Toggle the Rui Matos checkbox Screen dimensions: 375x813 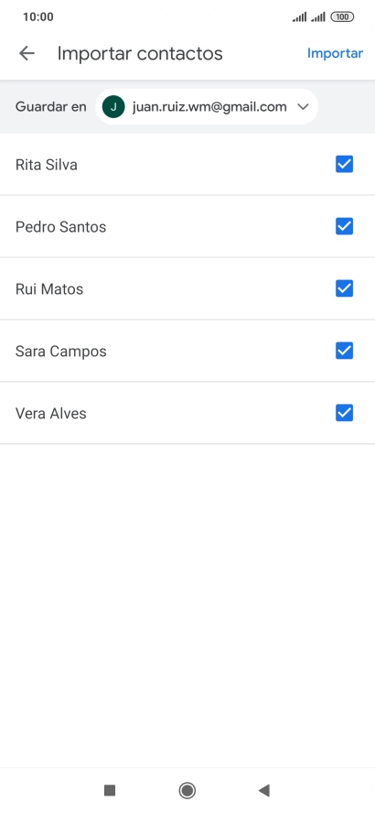(345, 288)
